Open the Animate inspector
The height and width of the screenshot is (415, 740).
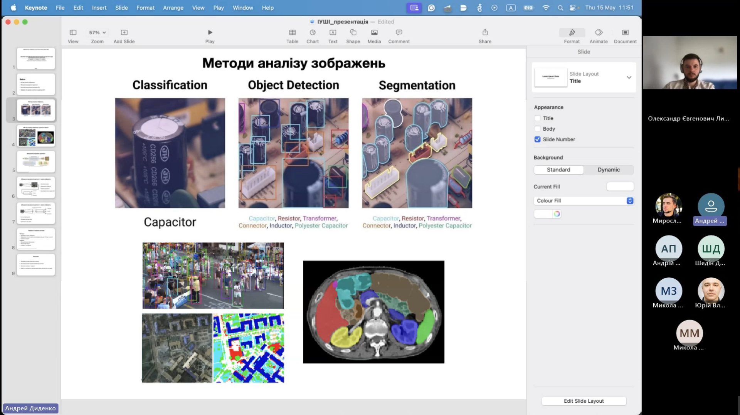pos(598,33)
